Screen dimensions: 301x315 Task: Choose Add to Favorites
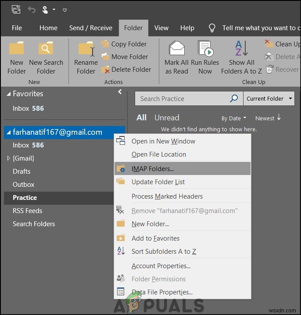pyautogui.click(x=183, y=238)
